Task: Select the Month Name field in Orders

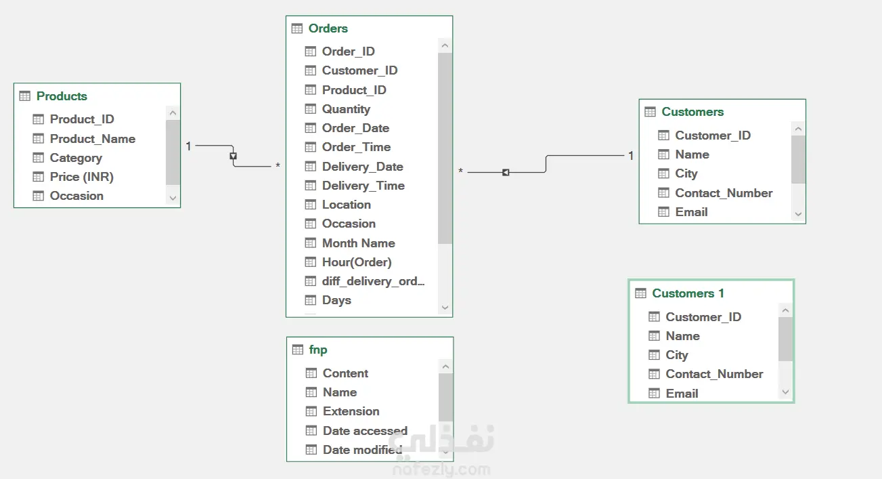Action: [363, 243]
